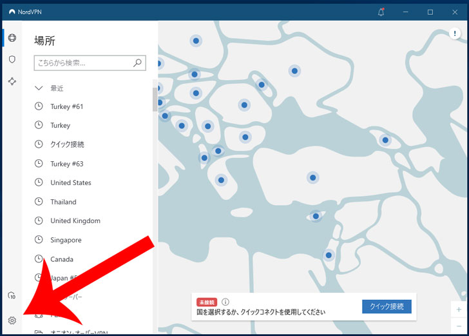The height and width of the screenshot is (336, 469).
Task: Click the locations list vertical scrollbar
Action: tap(155, 100)
